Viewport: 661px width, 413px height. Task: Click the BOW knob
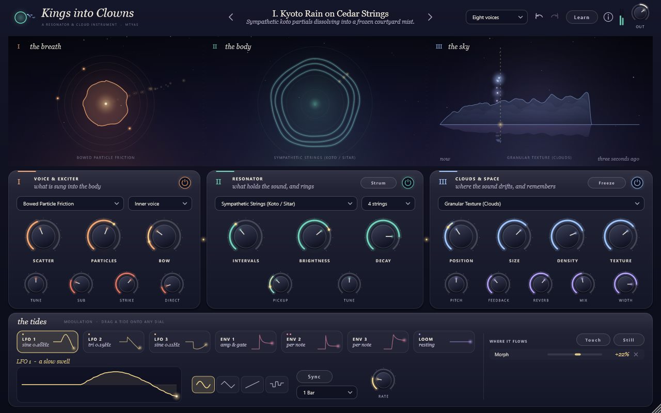click(164, 236)
